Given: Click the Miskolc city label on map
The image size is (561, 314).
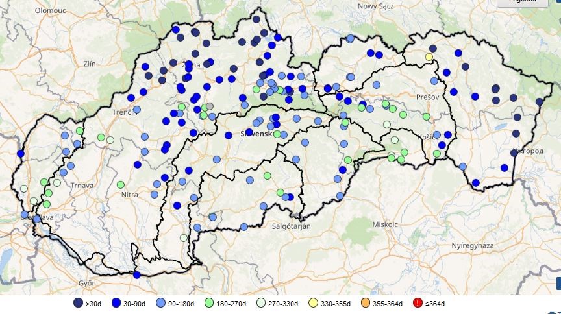Looking at the screenshot, I should click(x=384, y=223).
